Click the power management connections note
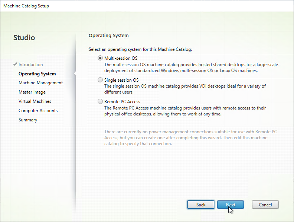This screenshot has height=222, width=294. (x=190, y=138)
